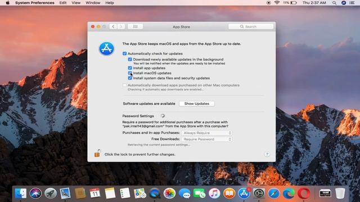Screen dimensions: 360x202
Task: Toggle Automatically check for updates
Action: tap(125, 54)
